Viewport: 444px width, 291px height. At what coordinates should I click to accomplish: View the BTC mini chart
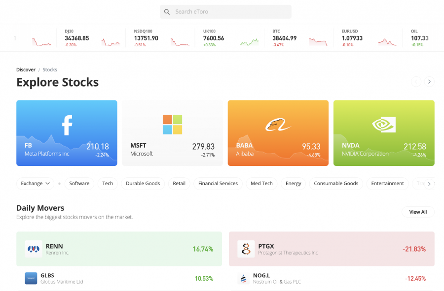coord(318,42)
